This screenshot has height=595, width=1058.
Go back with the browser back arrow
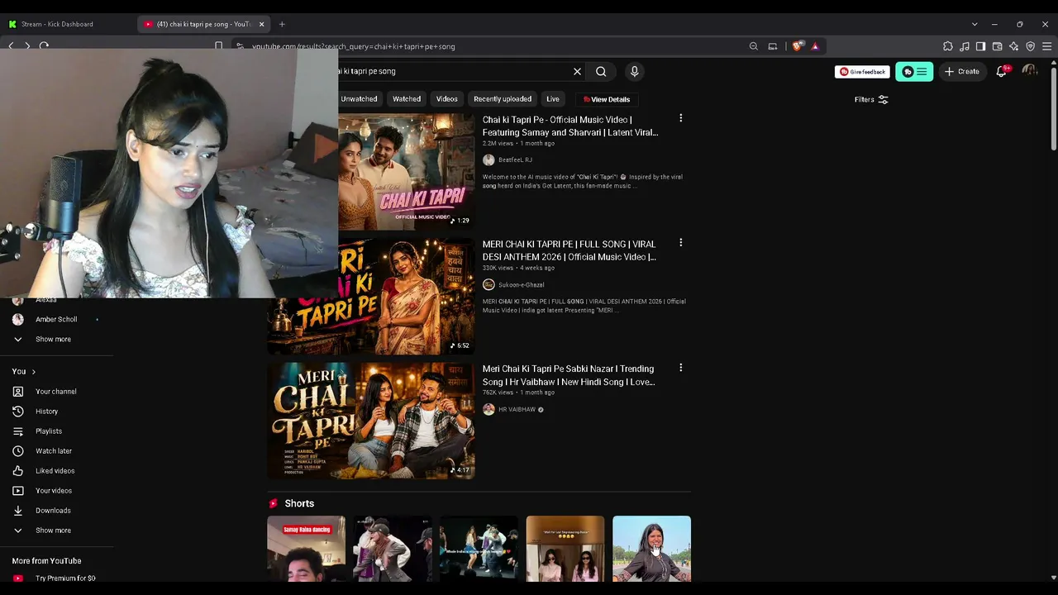tap(11, 45)
